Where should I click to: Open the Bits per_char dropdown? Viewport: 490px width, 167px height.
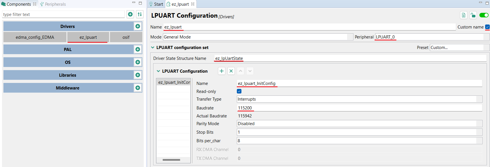coord(360,141)
